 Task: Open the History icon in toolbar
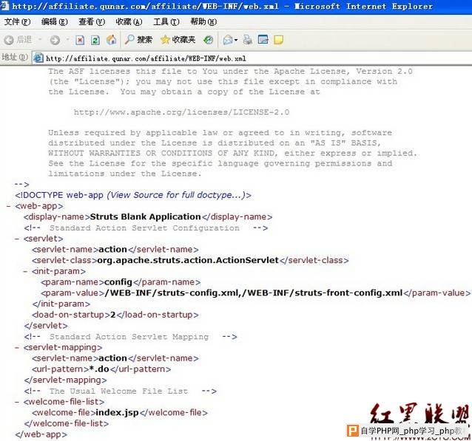208,40
